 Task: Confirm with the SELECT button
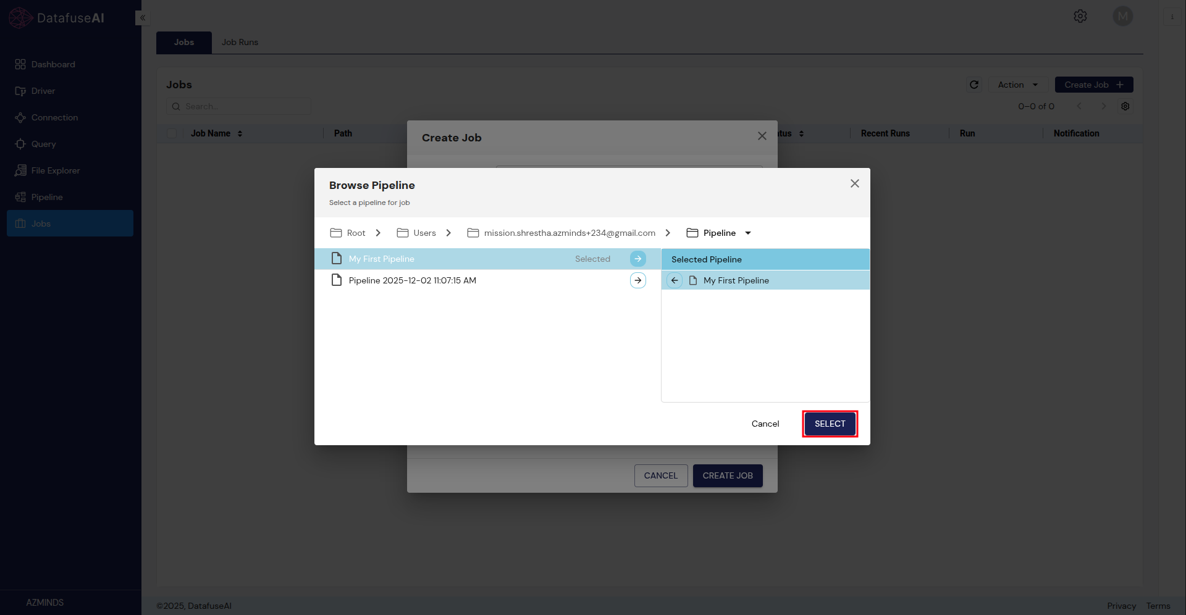tap(830, 424)
